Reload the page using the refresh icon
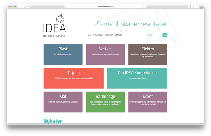Image resolution: width=211 pixels, height=136 pixels. (x=144, y=6)
